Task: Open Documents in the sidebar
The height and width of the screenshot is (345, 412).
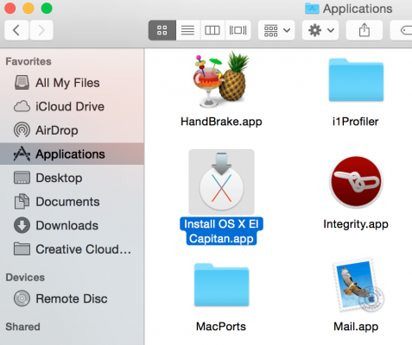Action: [72, 202]
